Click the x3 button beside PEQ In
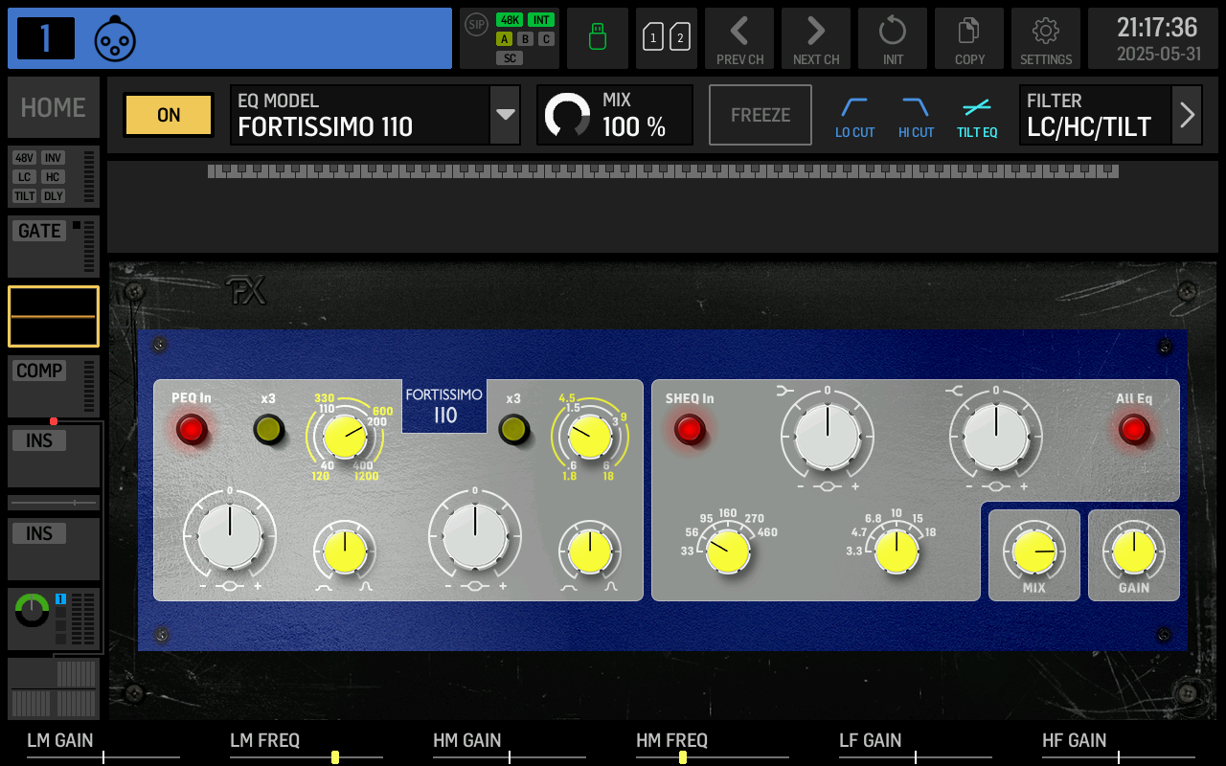 tap(268, 431)
